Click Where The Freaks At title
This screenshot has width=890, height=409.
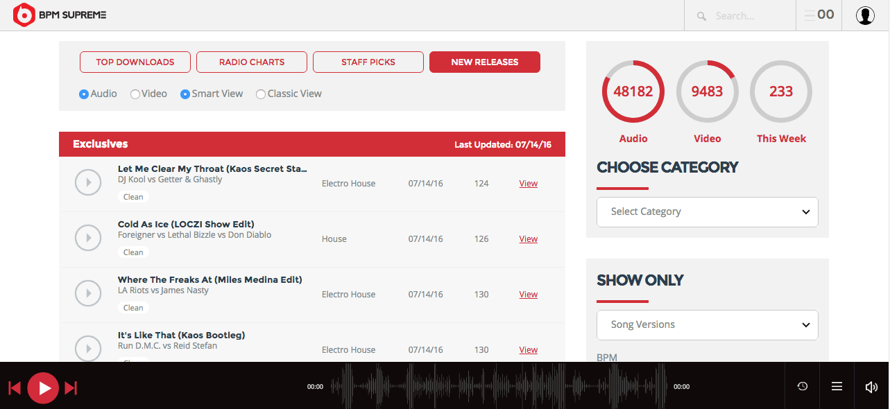pos(210,279)
